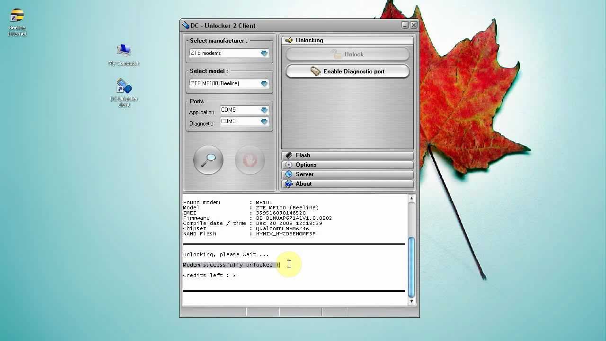Open the model dropdown showing ZTE MF100 (Beeline)
Image resolution: width=606 pixels, height=341 pixels.
[229, 83]
